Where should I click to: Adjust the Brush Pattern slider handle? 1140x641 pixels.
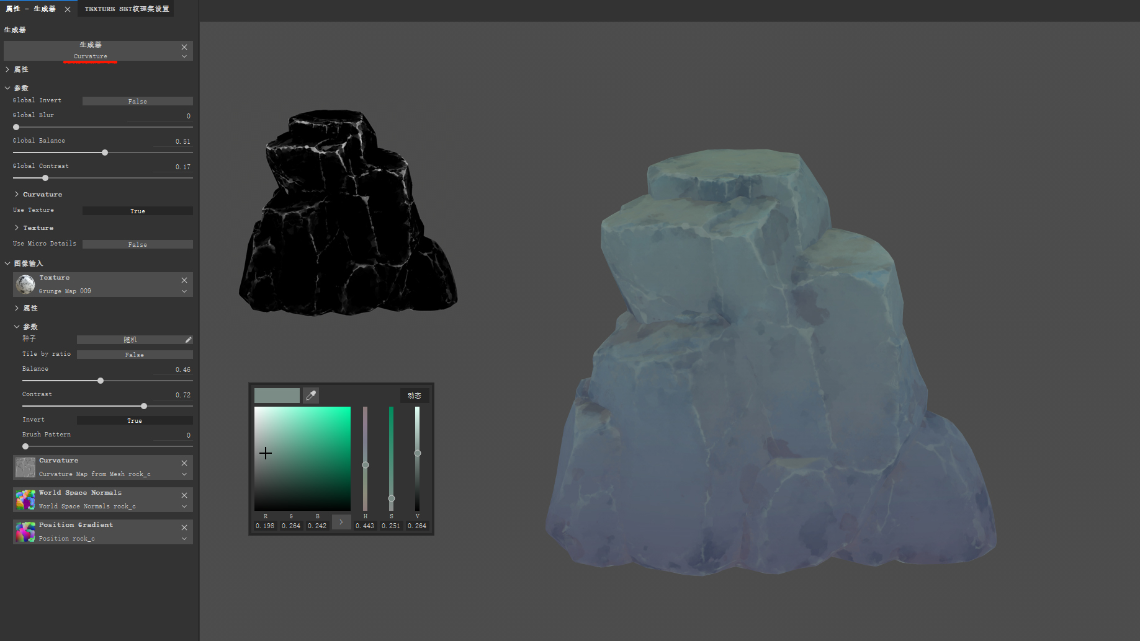pyautogui.click(x=25, y=446)
